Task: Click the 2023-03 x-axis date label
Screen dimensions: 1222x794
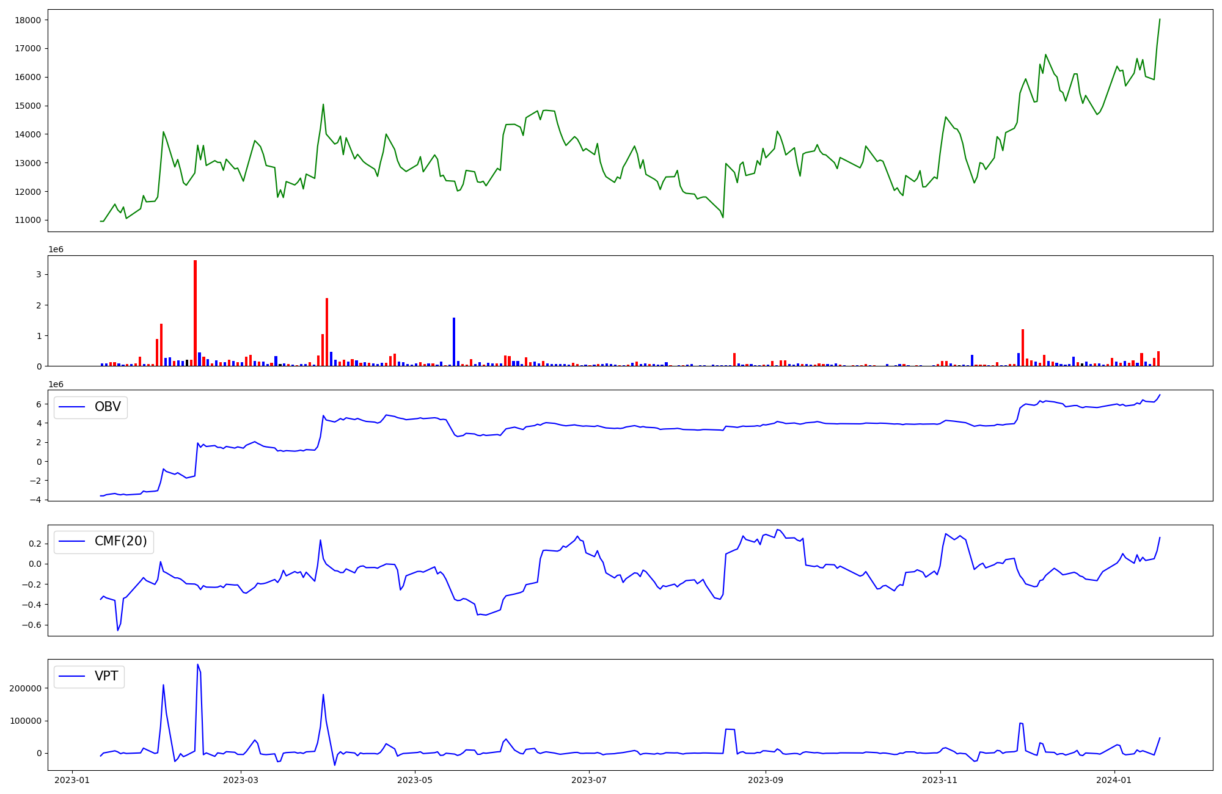Action: (x=241, y=780)
